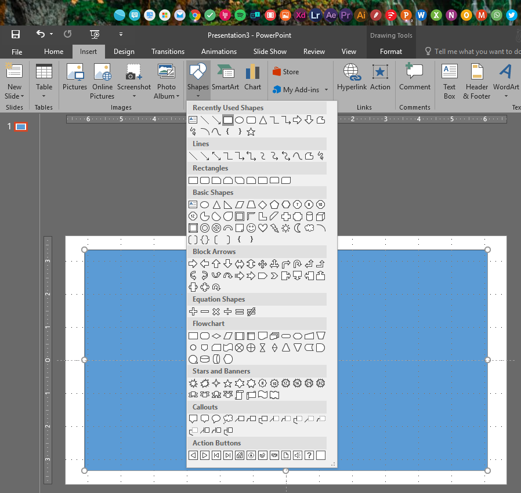521x493 pixels.
Task: Open the Photo Album dropdown
Action: [167, 96]
